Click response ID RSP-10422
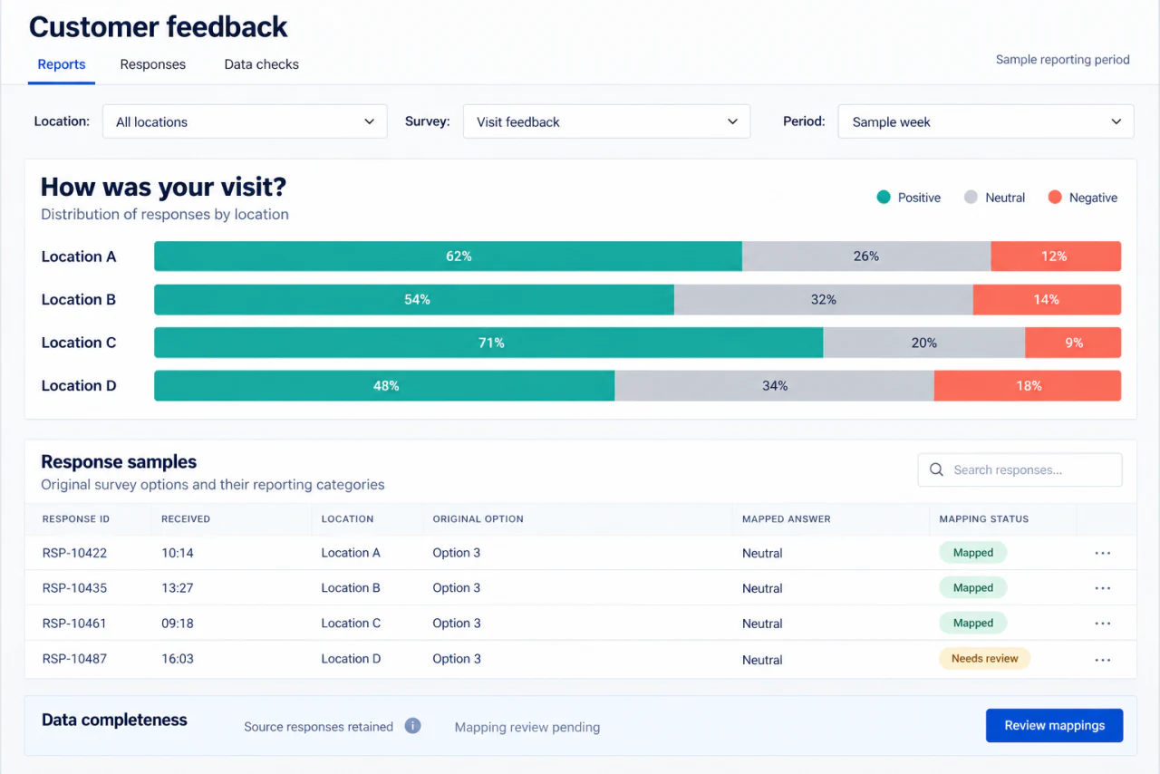This screenshot has height=774, width=1160. coord(74,553)
